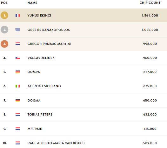Open player name Yunus Ekinci
167x148 pixels.
click(x=39, y=16)
